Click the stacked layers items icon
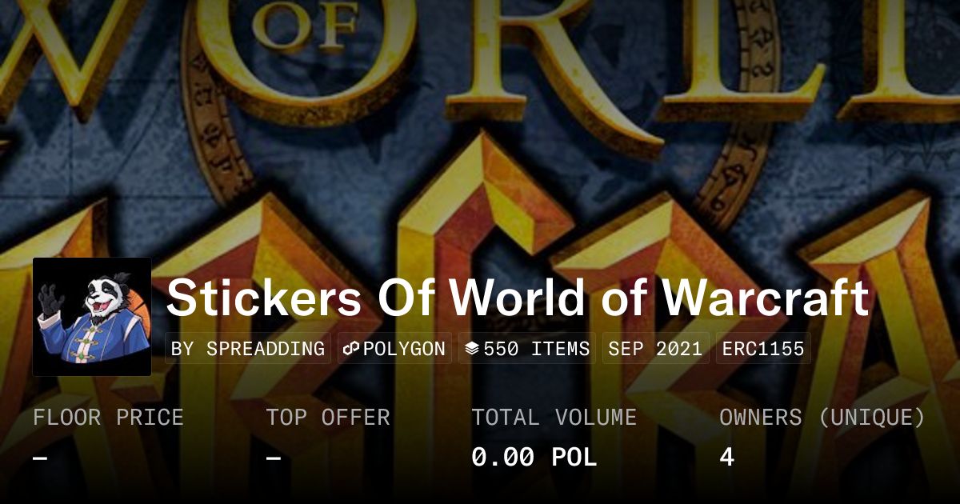The height and width of the screenshot is (504, 960). coord(471,349)
